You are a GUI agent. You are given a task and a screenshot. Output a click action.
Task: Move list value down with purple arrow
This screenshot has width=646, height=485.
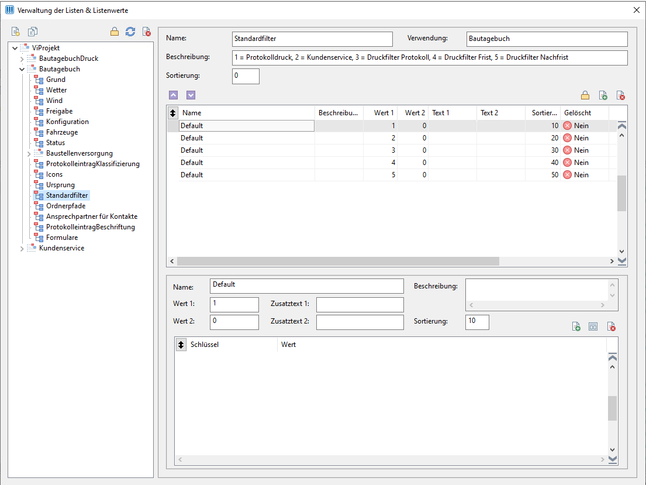[191, 95]
